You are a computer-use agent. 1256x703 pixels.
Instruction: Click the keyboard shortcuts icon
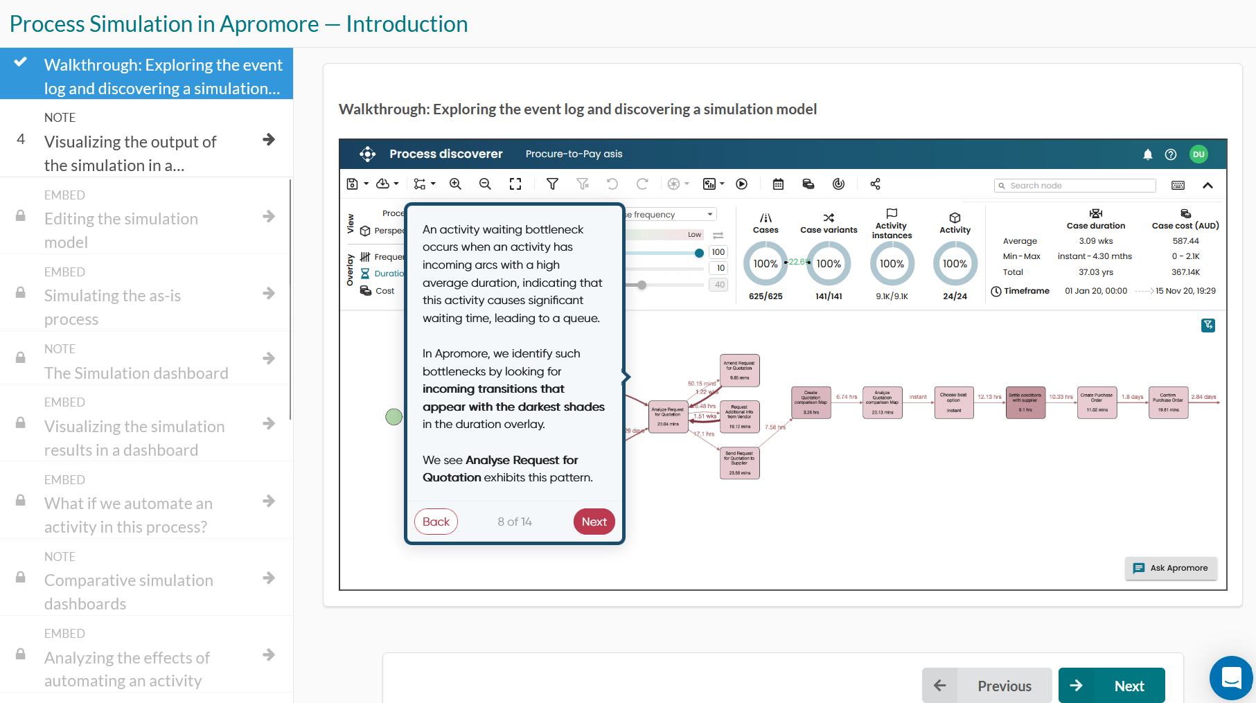[1178, 185]
